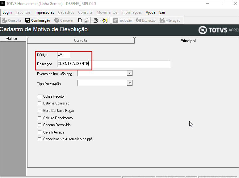Focus the Código input field

[63, 55]
